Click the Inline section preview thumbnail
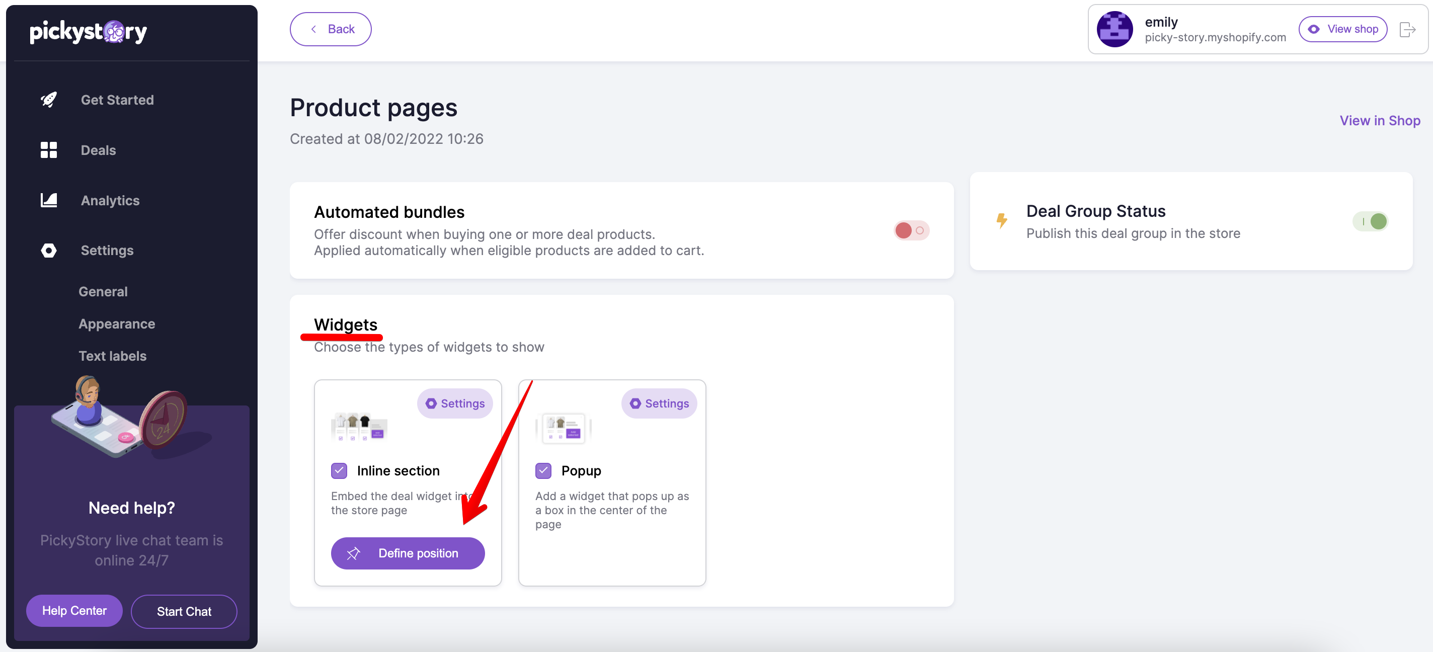 click(359, 427)
